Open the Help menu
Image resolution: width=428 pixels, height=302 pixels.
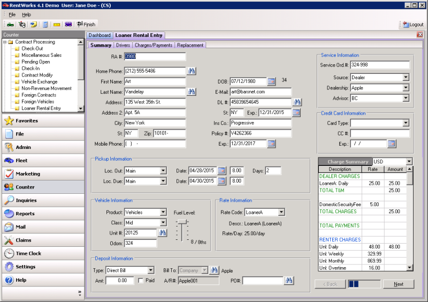[26, 14]
